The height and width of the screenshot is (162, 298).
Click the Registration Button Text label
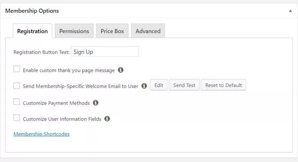point(41,52)
